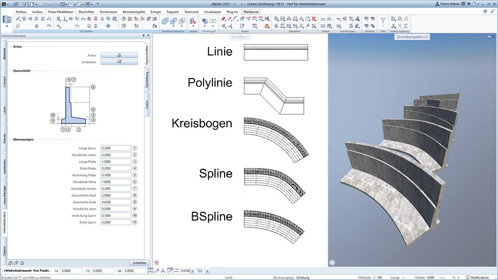Viewport: 498px width, 280px height.
Task: Click the Umdrehen flip button
Action: [119, 62]
